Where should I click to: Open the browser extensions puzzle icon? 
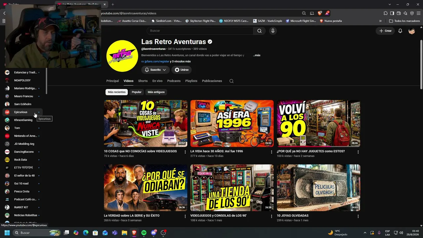click(386, 13)
